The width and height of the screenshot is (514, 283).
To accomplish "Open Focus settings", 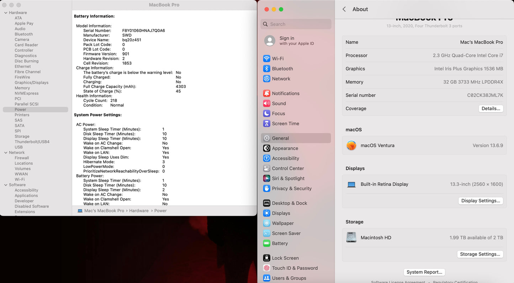I will point(278,113).
